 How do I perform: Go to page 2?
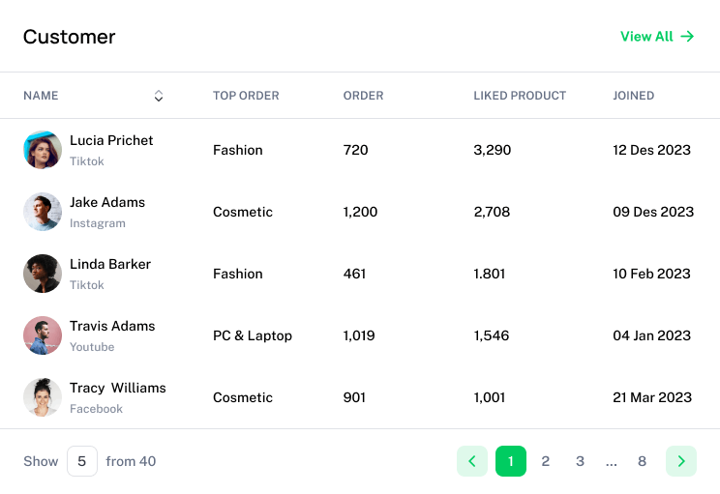click(x=546, y=461)
